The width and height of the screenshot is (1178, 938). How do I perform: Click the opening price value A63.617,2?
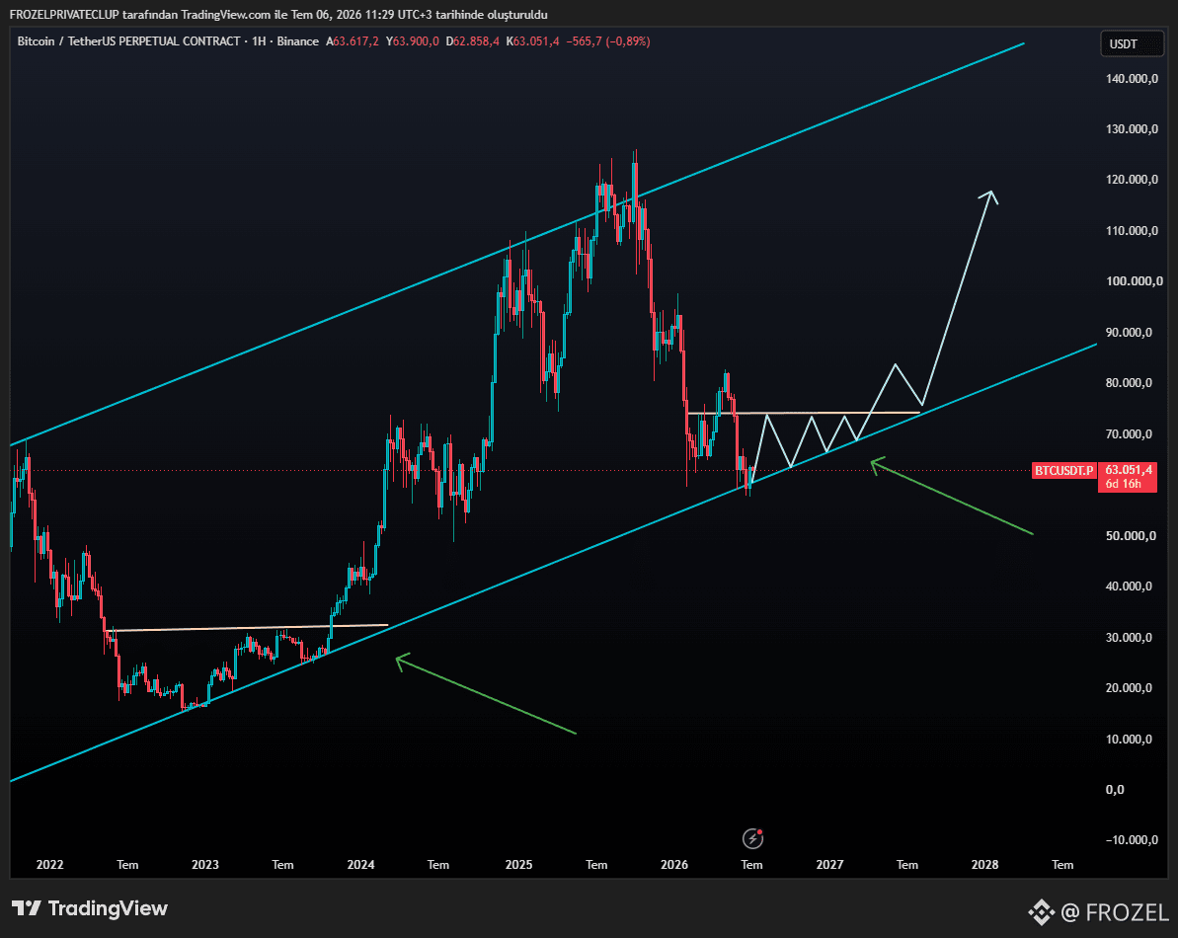[x=353, y=41]
